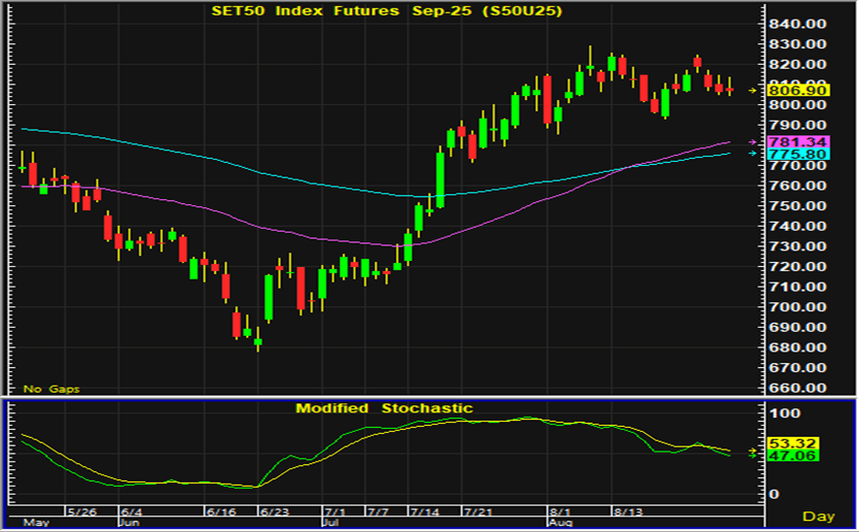859x532 pixels.
Task: Click the Day timeframe label
Action: (818, 516)
